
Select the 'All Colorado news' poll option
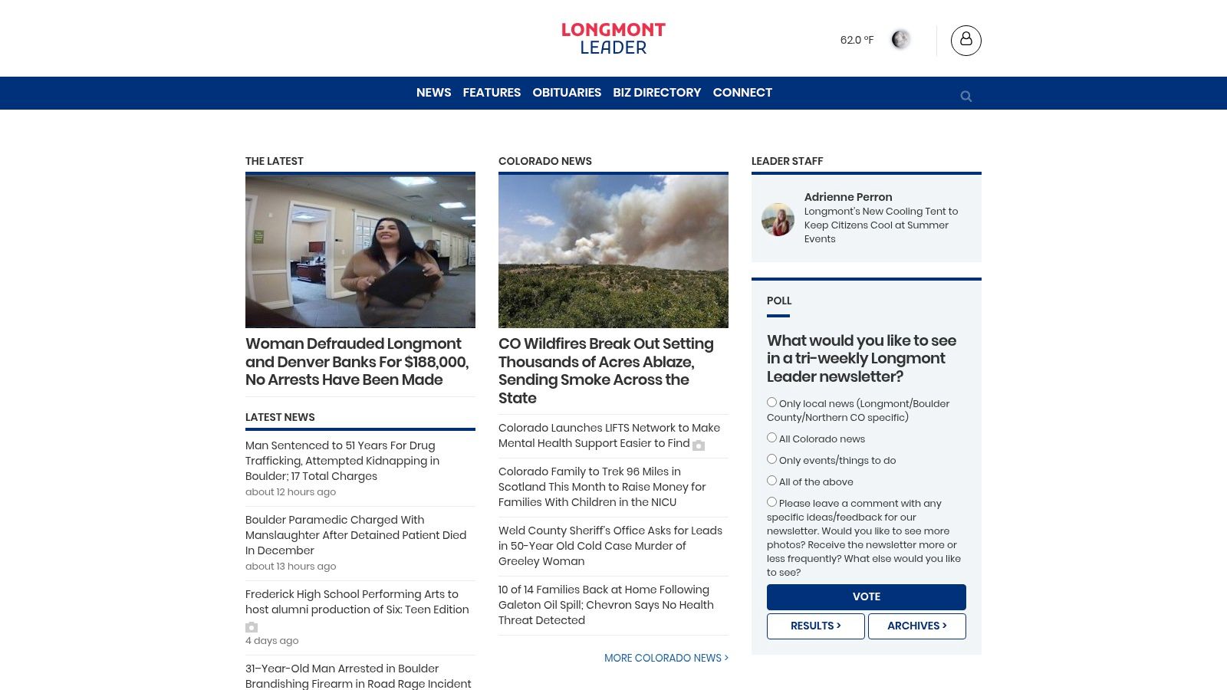coord(771,438)
